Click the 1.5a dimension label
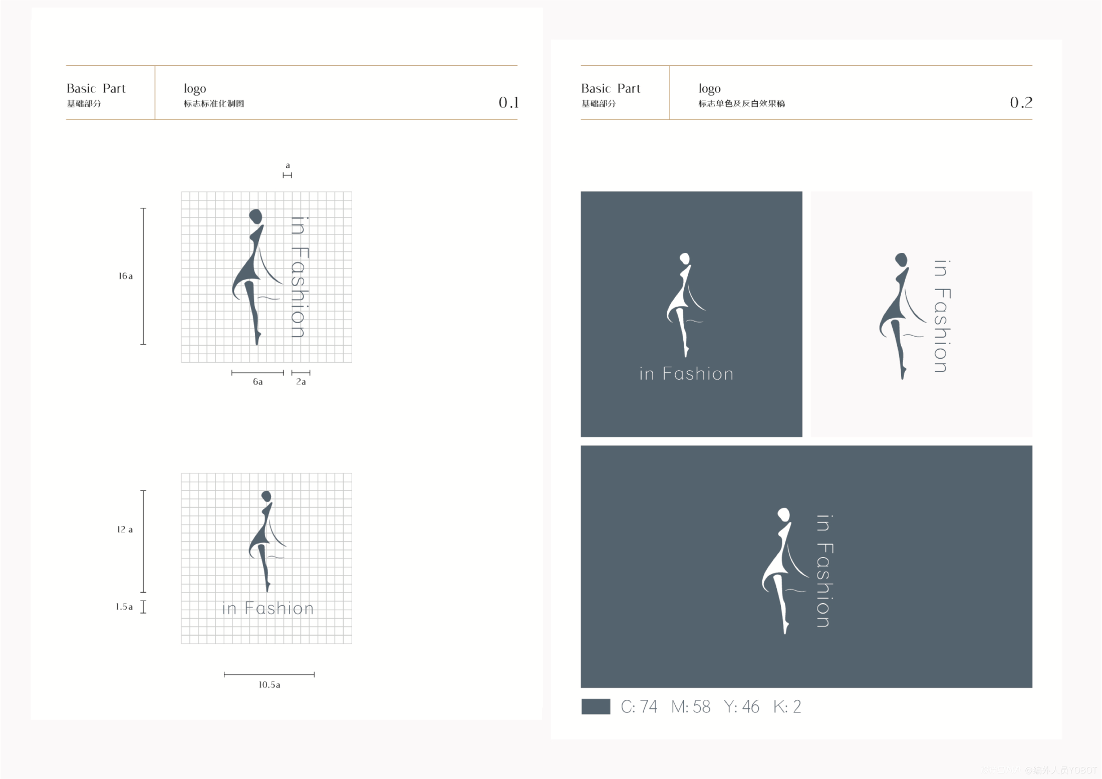Viewport: 1102px width, 779px height. tap(124, 607)
